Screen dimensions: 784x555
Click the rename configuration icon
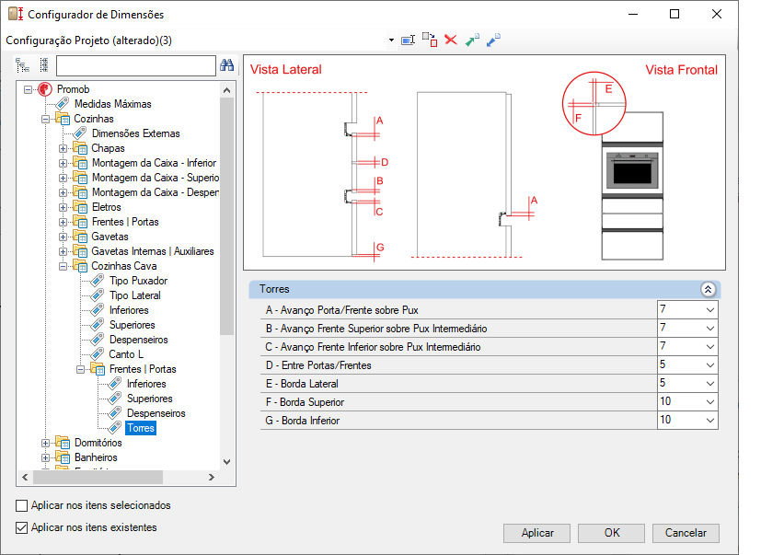tap(409, 40)
